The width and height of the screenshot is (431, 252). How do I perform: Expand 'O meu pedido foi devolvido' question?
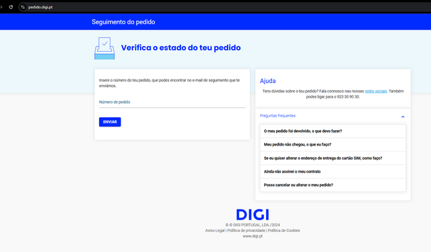pos(333,131)
